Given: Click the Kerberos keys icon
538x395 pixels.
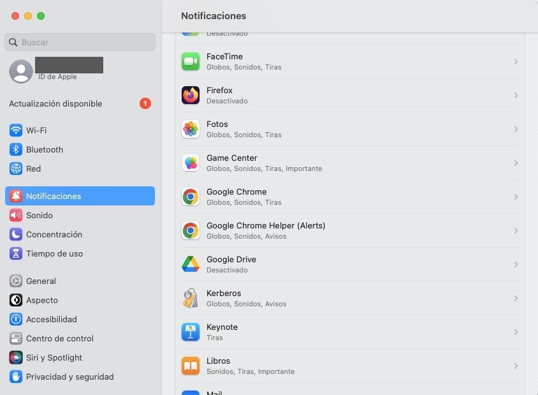Looking at the screenshot, I should click(x=191, y=298).
